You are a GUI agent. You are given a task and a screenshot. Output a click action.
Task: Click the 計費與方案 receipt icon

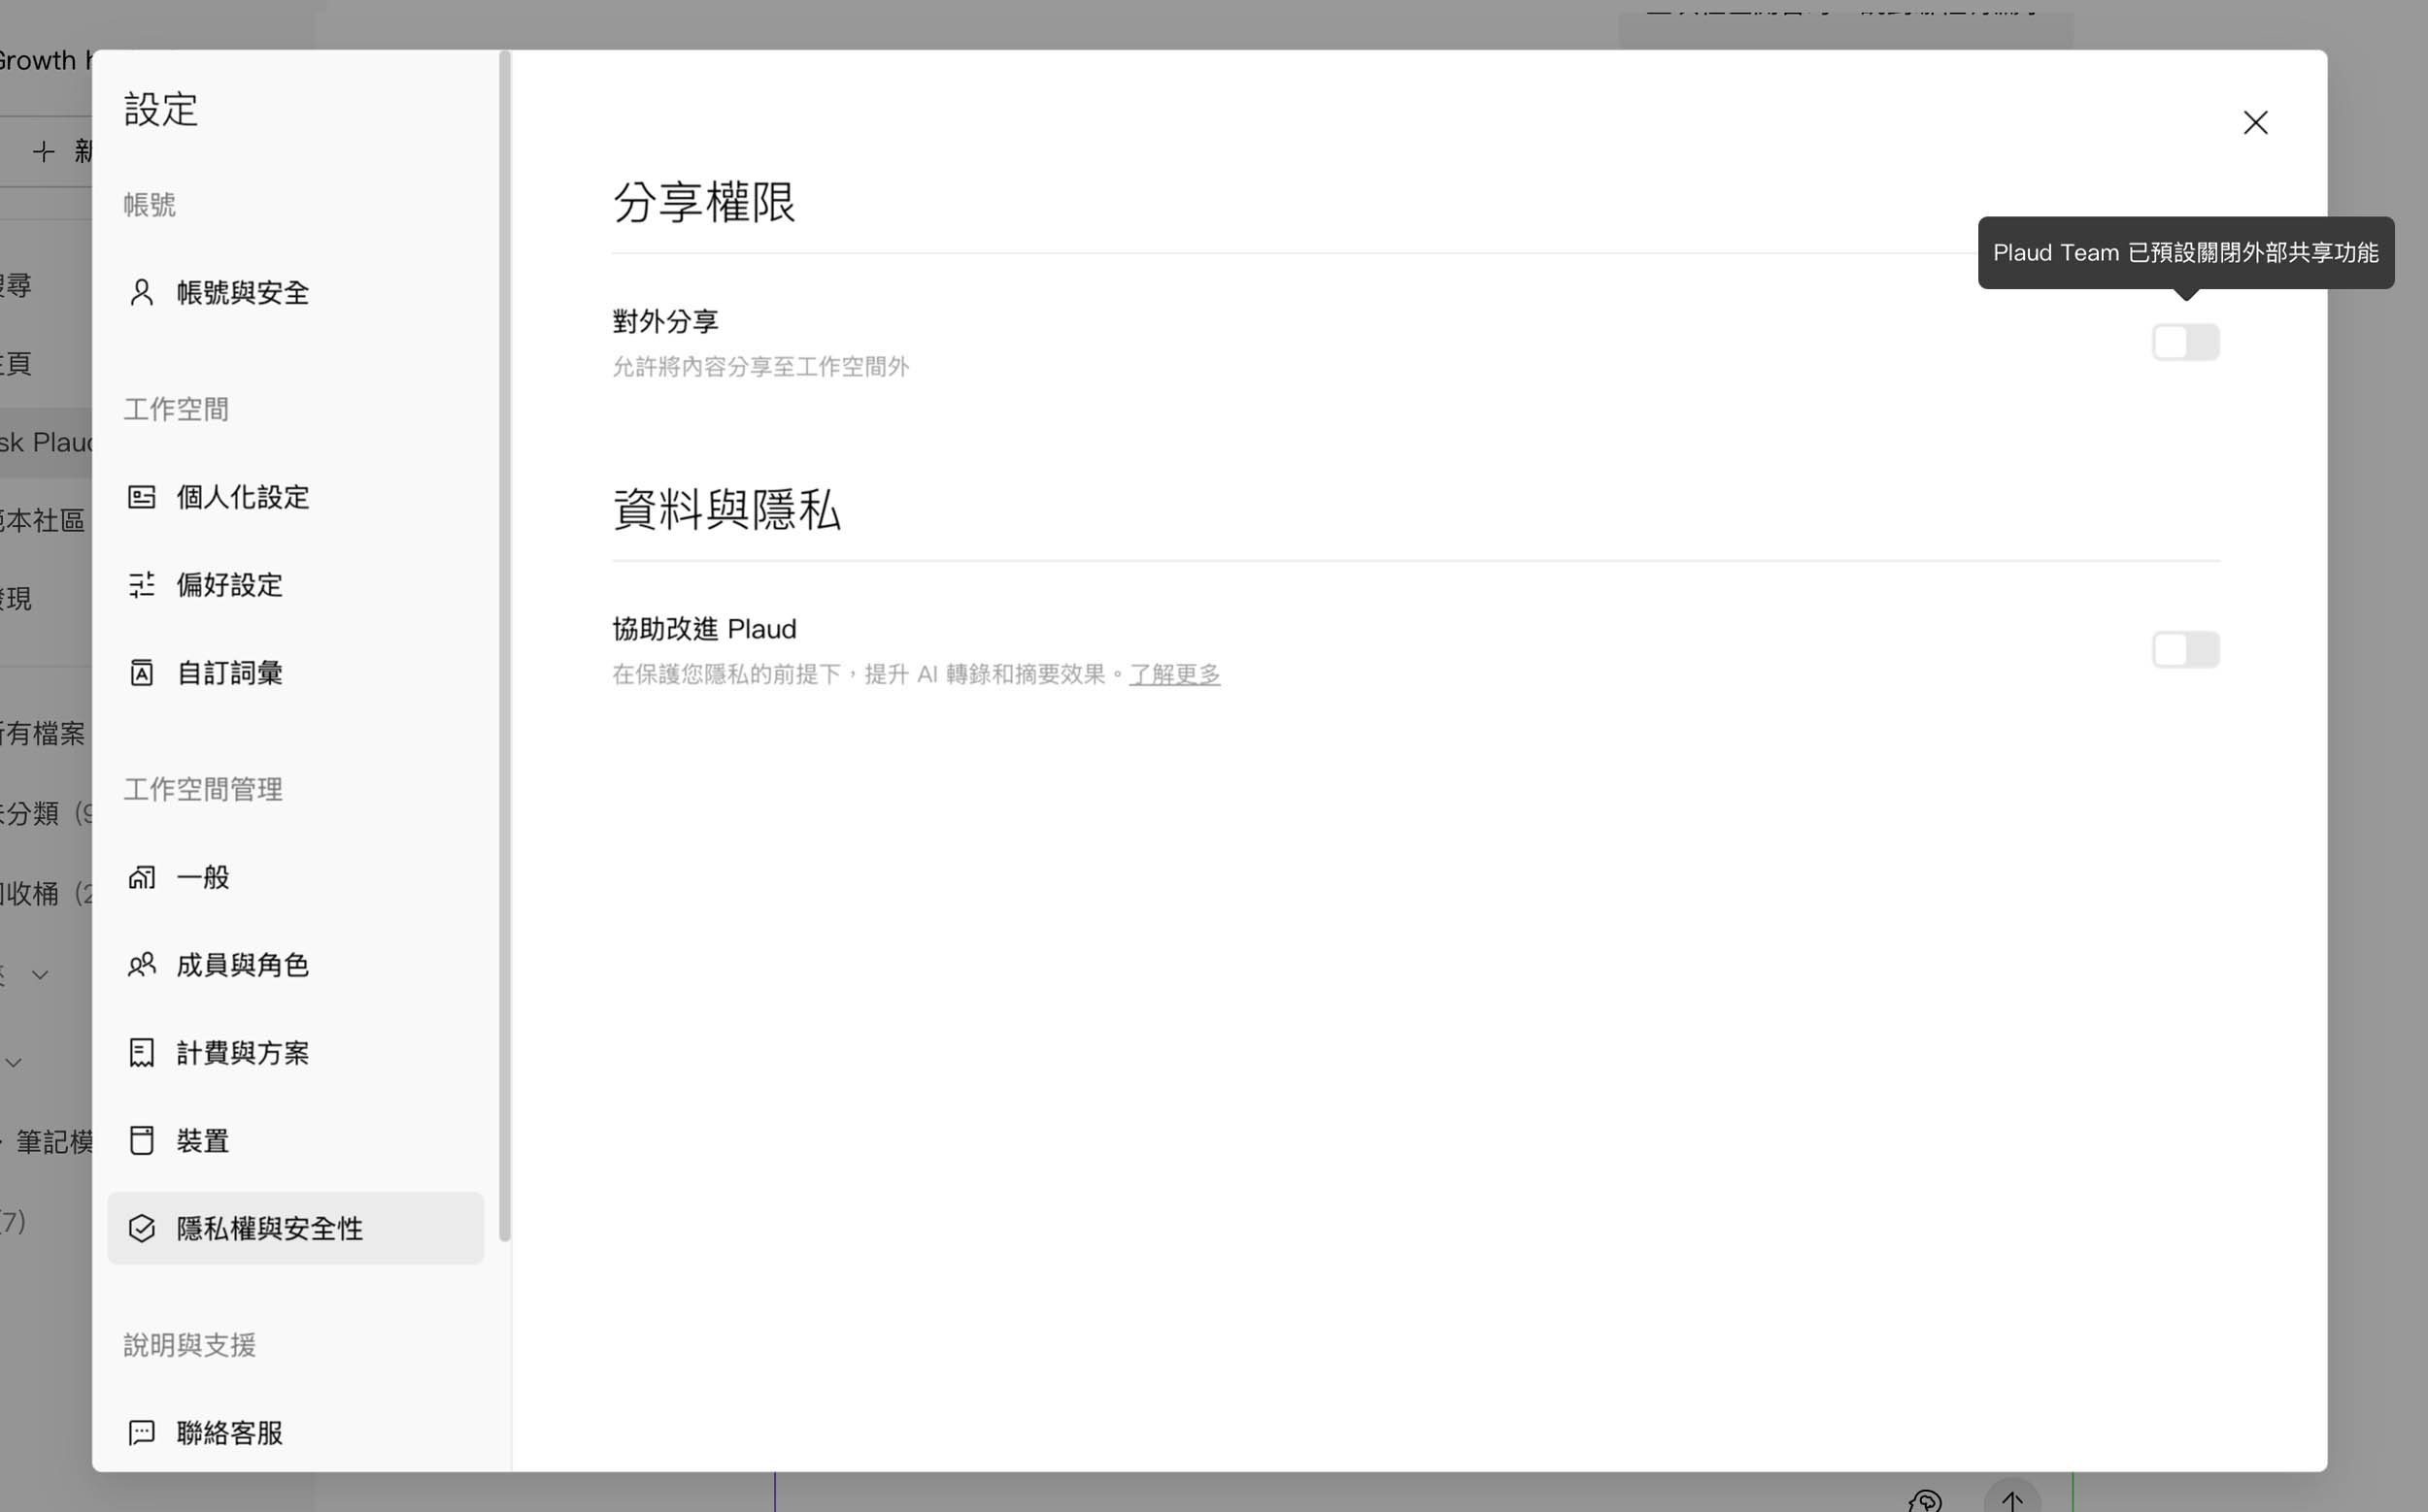[142, 1053]
